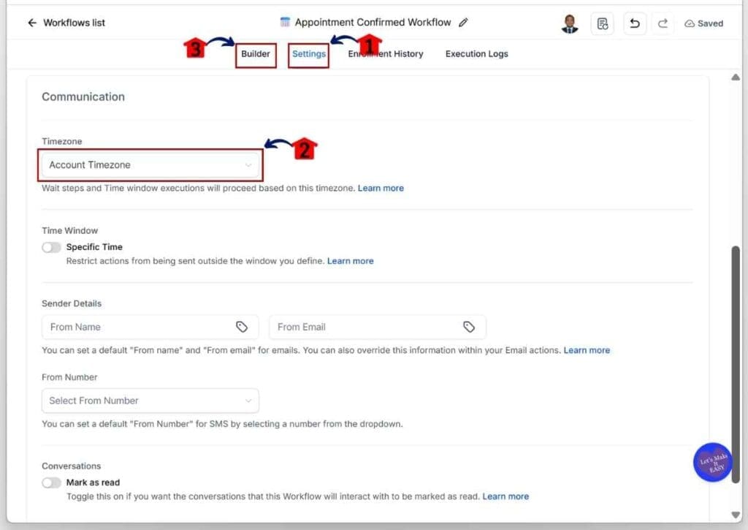Open the calendar icon beside workflow title
This screenshot has height=530, width=748.
(285, 22)
